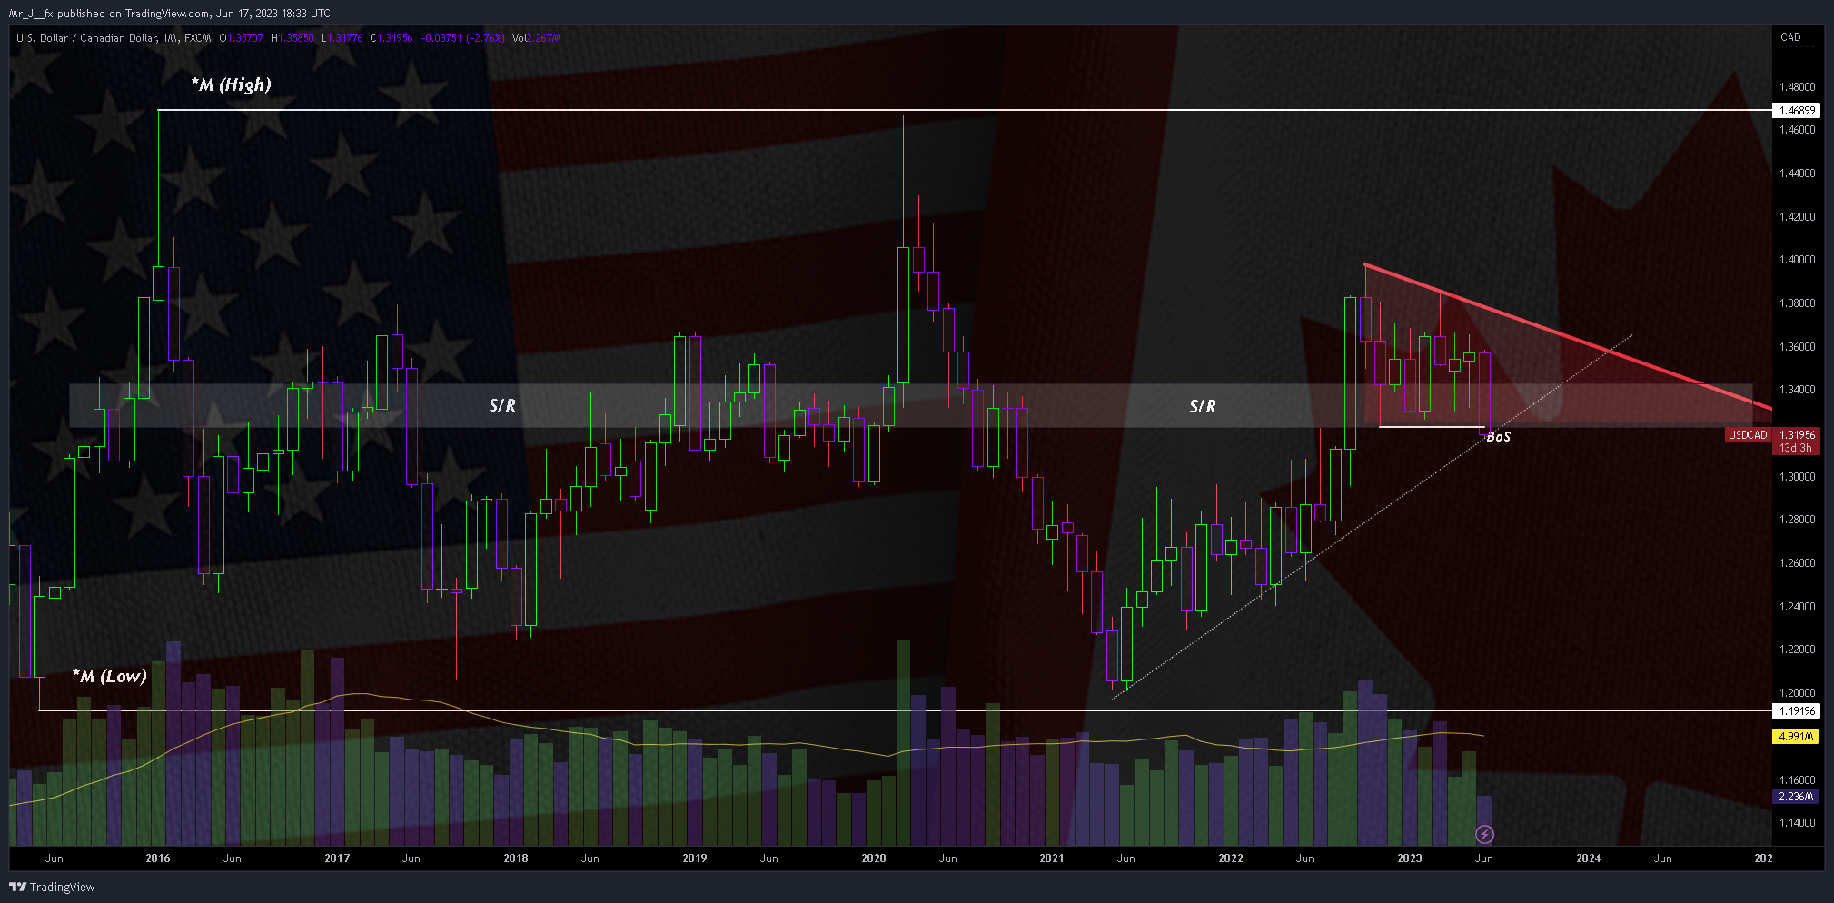The image size is (1834, 903).
Task: Click the 2023 label on the time axis
Action: [1410, 858]
